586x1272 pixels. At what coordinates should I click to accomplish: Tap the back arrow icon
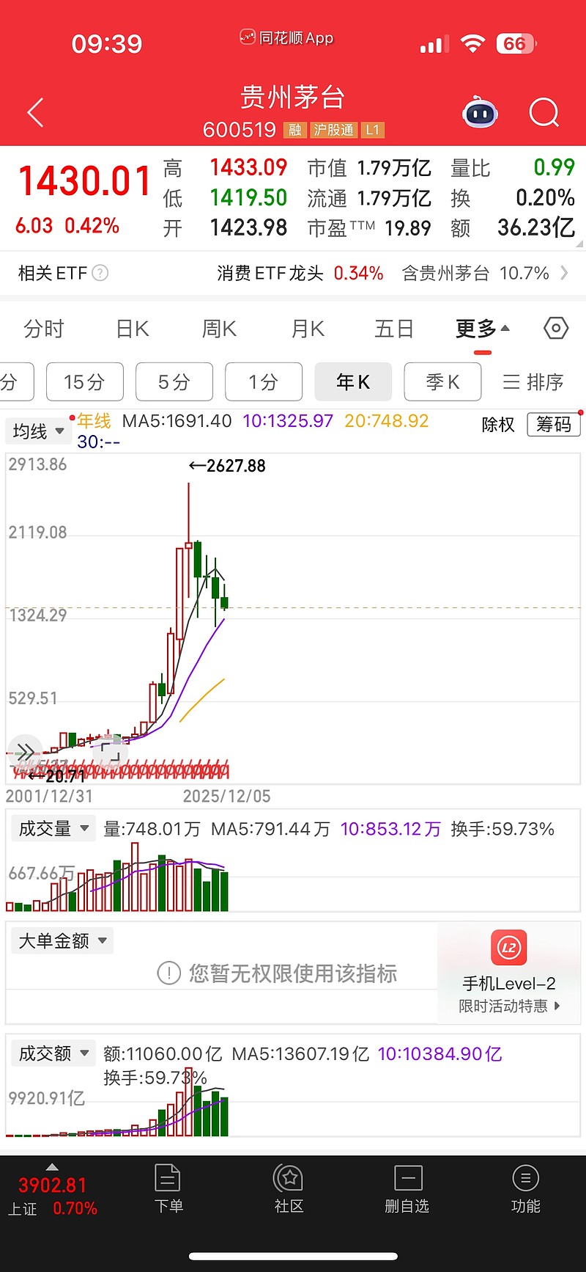coord(35,113)
